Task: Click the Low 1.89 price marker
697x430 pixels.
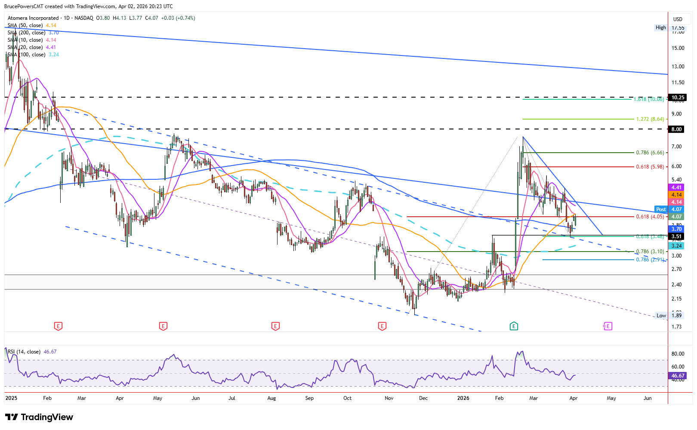Action: tap(669, 316)
